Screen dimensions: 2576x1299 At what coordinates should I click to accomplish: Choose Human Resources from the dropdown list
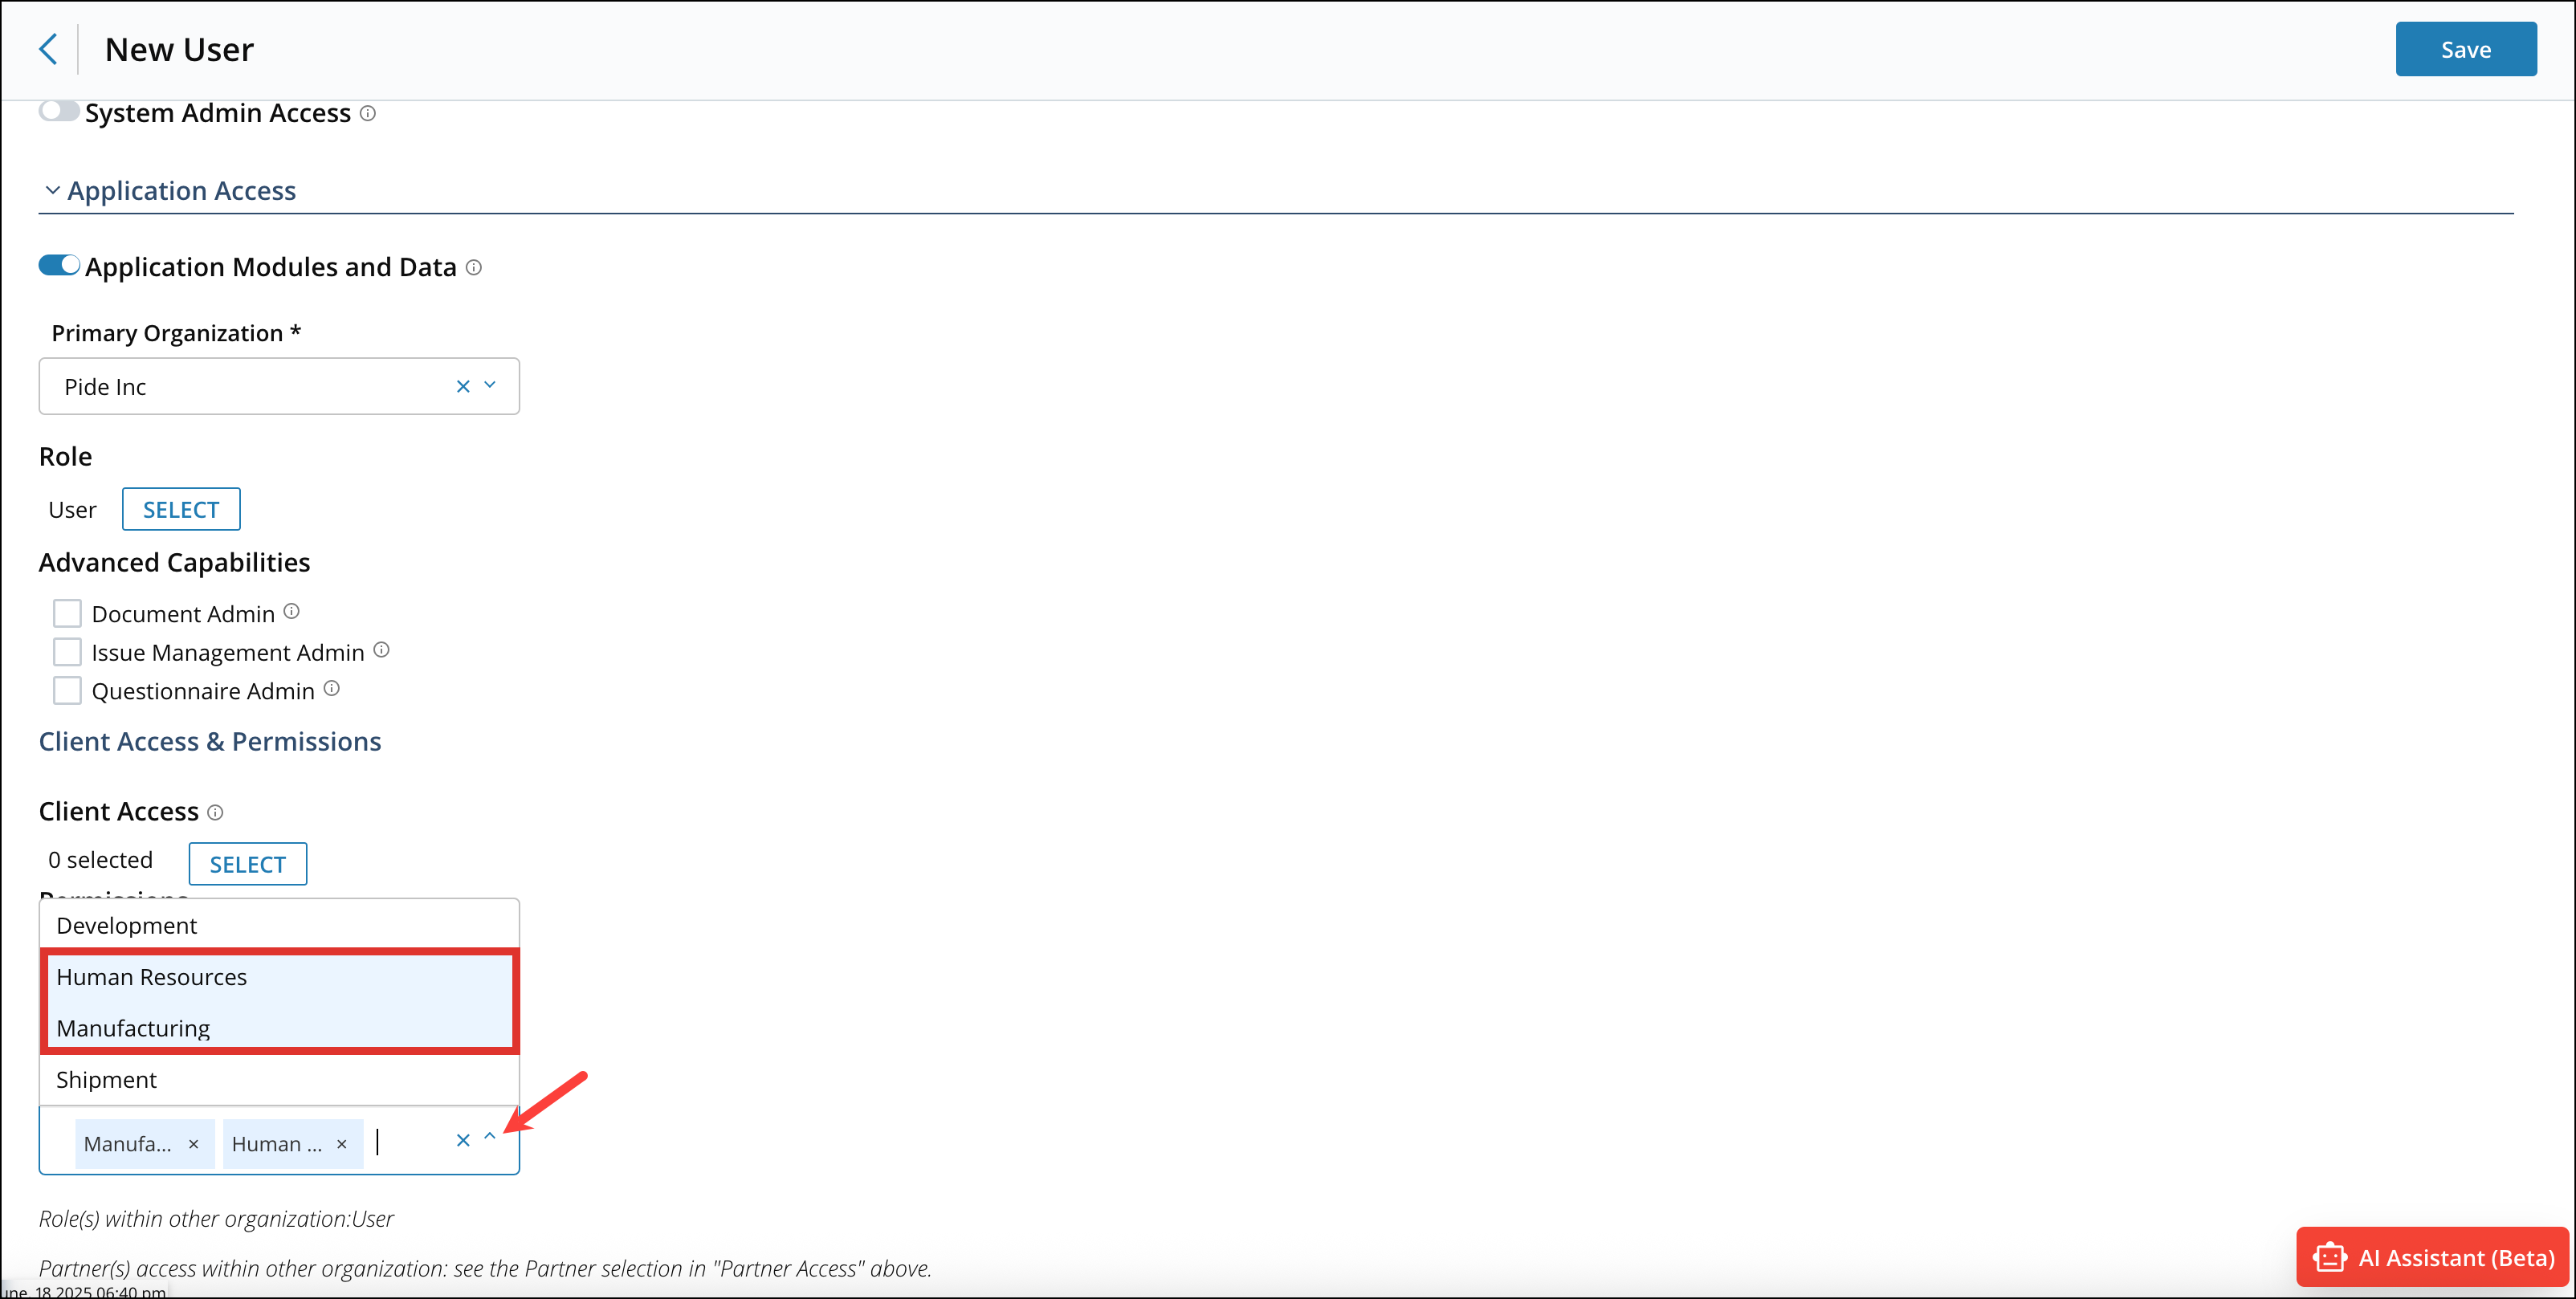point(279,977)
